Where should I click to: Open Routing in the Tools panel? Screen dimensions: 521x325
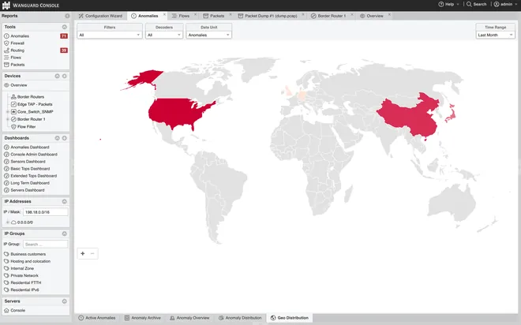point(17,50)
